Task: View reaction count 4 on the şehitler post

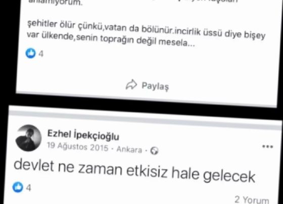Action: pos(41,54)
